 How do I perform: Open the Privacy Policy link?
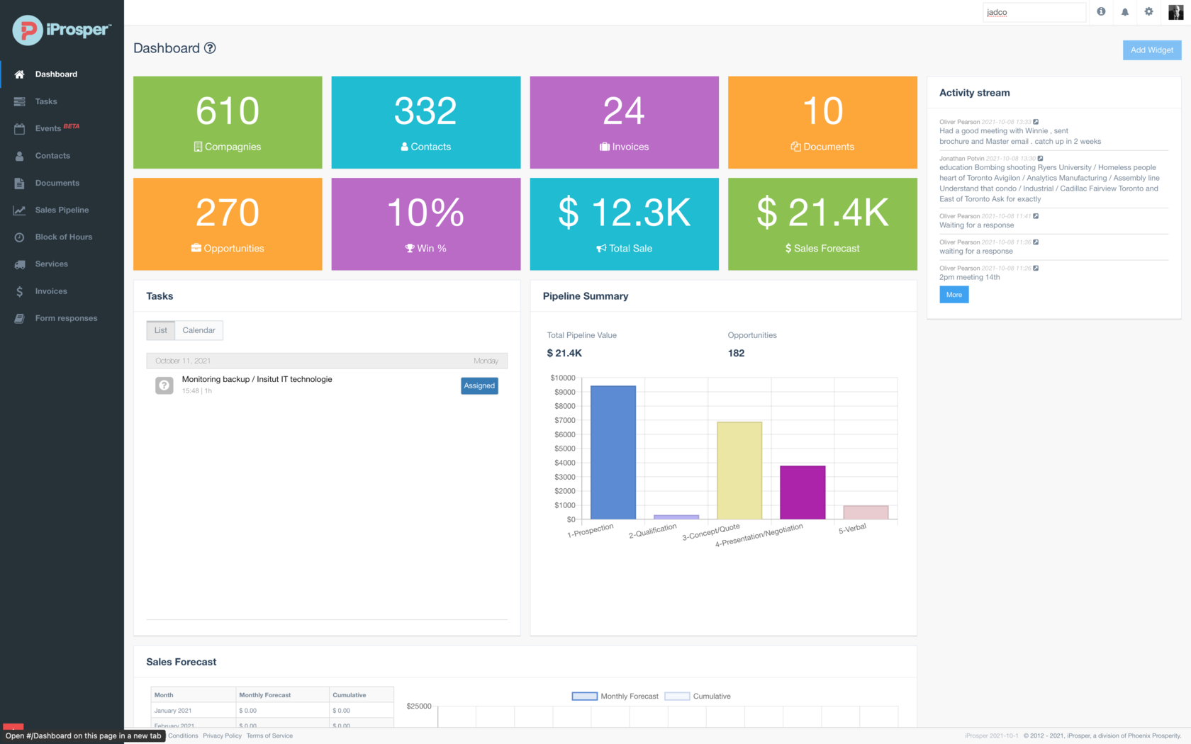[223, 735]
